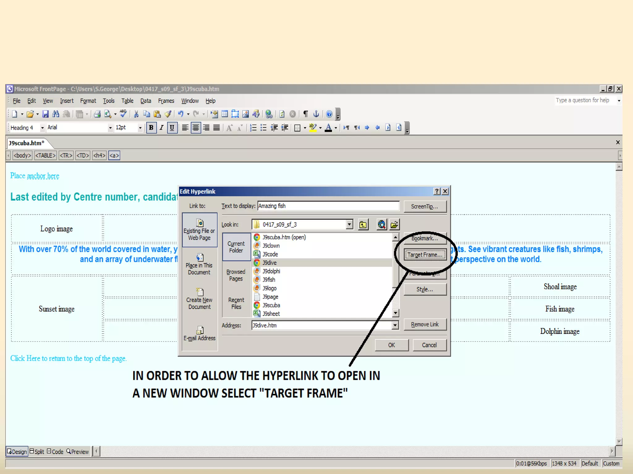The height and width of the screenshot is (474, 633).
Task: Click the Insert Table toolbar icon
Action: coord(225,114)
